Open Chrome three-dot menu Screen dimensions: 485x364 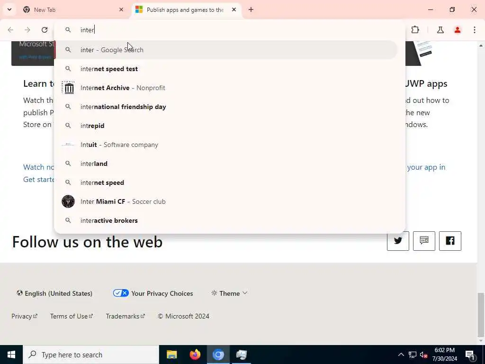coord(475,30)
